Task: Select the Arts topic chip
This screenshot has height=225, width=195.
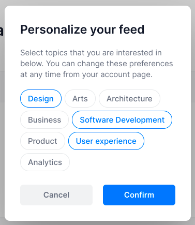Action: click(80, 99)
